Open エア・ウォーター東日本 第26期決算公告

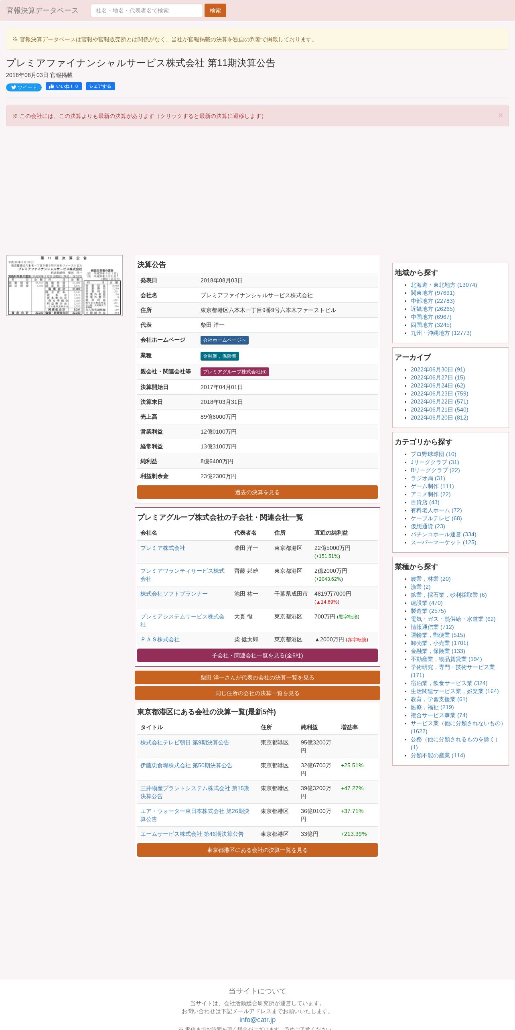[195, 815]
